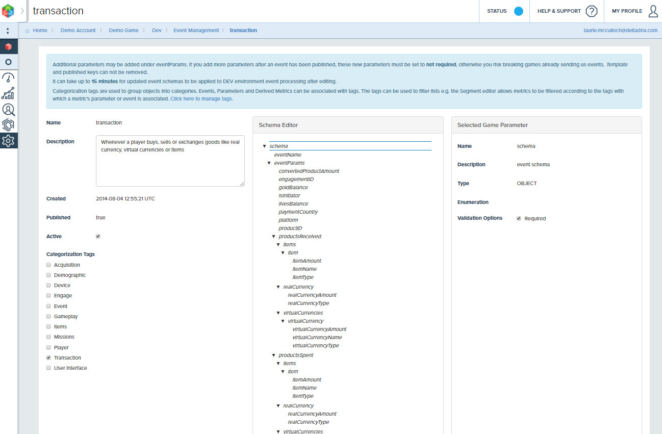Select eventName in schema tree
Image resolution: width=662 pixels, height=434 pixels.
click(288, 155)
